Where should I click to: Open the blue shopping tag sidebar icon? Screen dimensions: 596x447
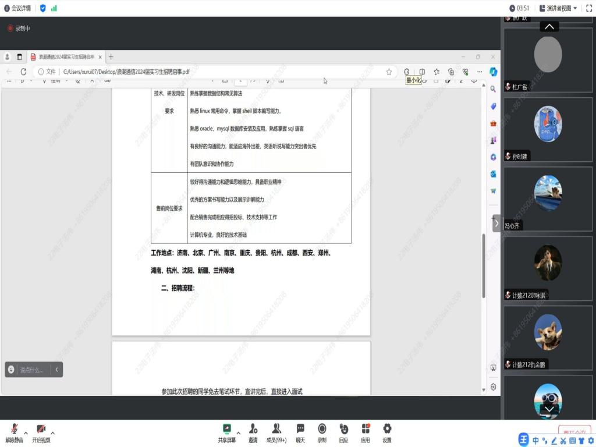pyautogui.click(x=493, y=107)
